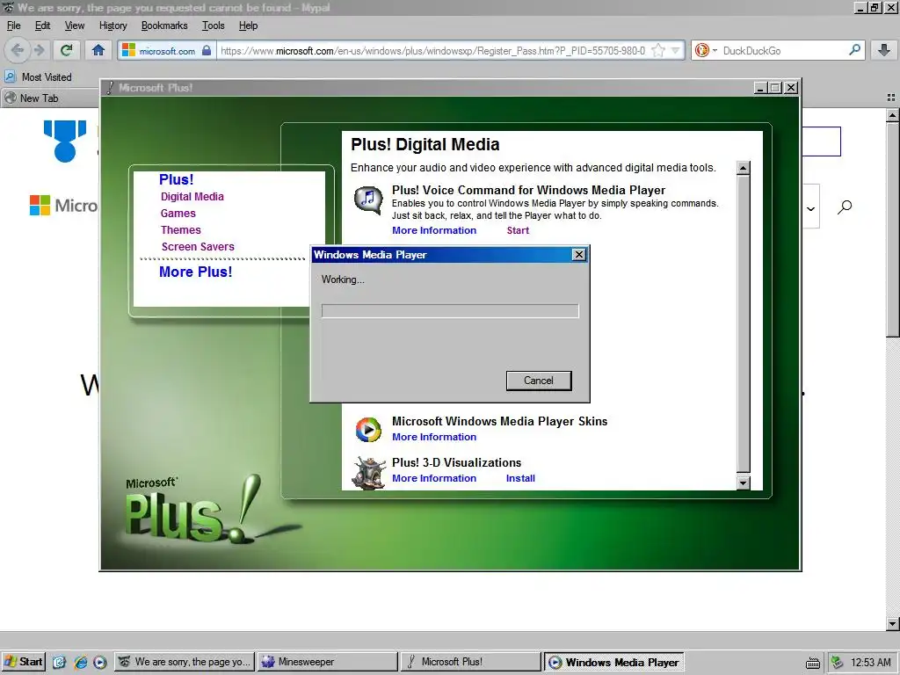The width and height of the screenshot is (900, 675).
Task: Select Themes in the Plus! menu
Action: coord(181,229)
